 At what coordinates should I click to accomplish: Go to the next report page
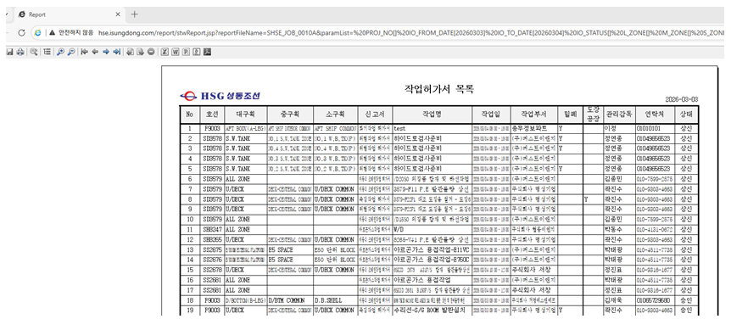(x=106, y=52)
